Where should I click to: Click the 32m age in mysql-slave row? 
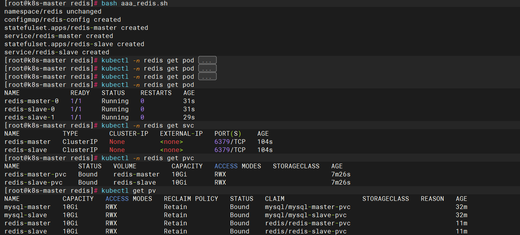(x=462, y=215)
